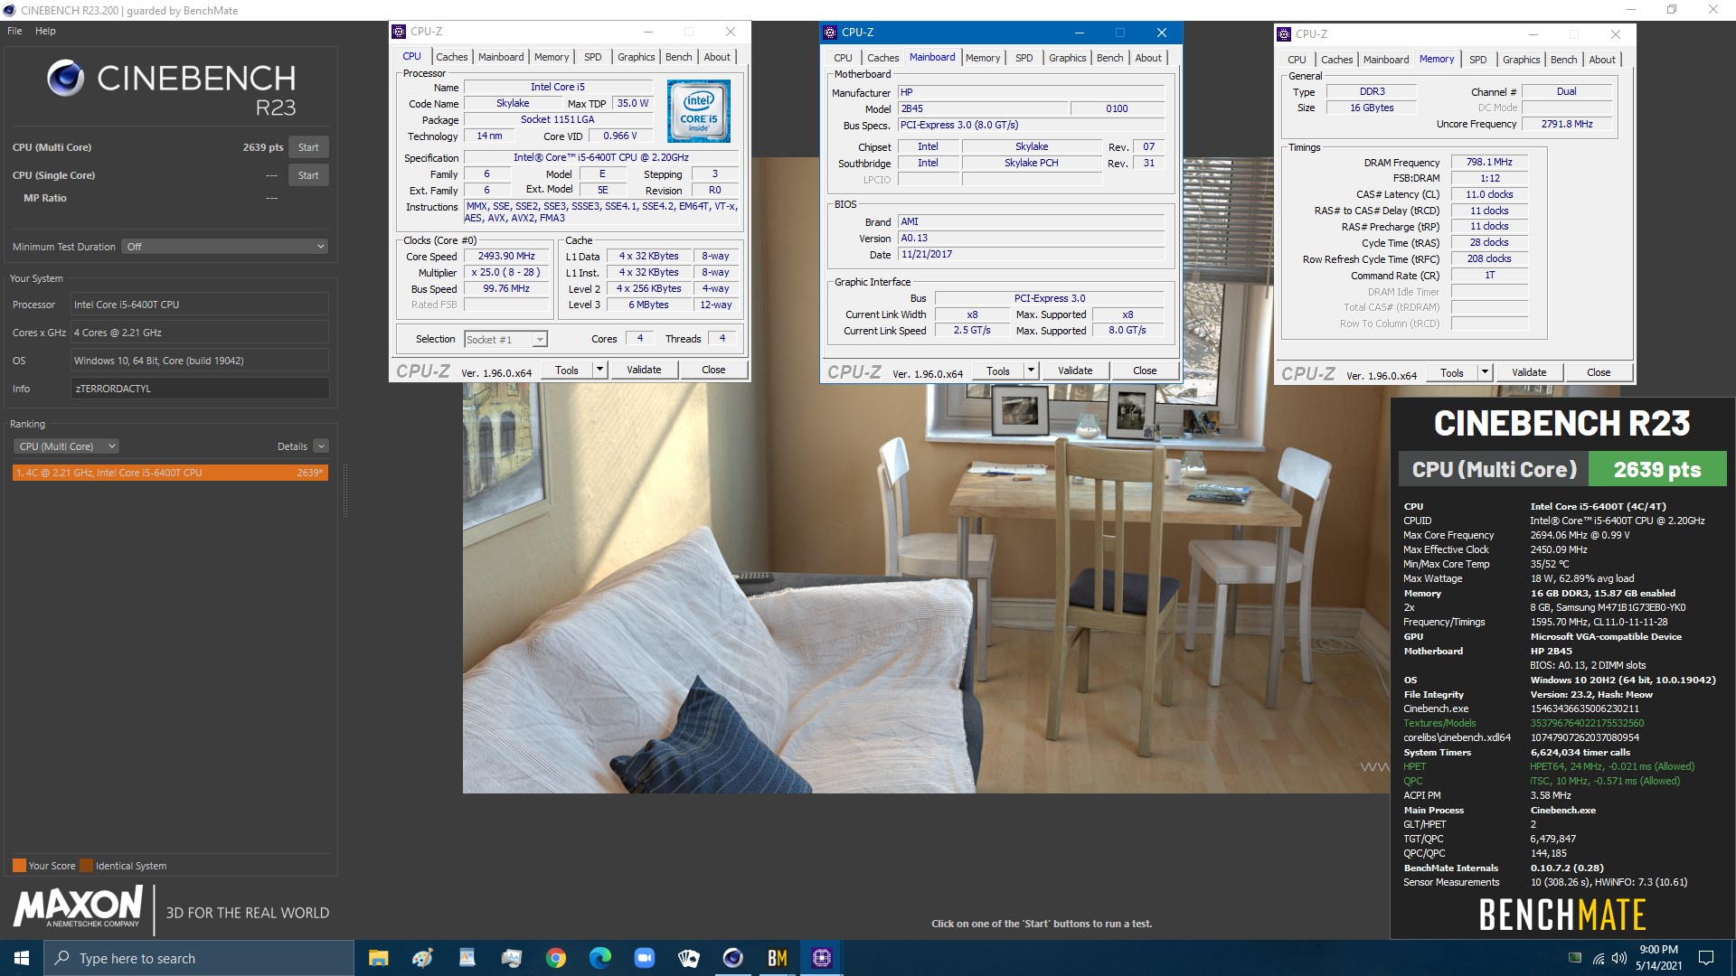Click the Windows taskbar search box
Screen dimensions: 1736x976
pyautogui.click(x=199, y=958)
